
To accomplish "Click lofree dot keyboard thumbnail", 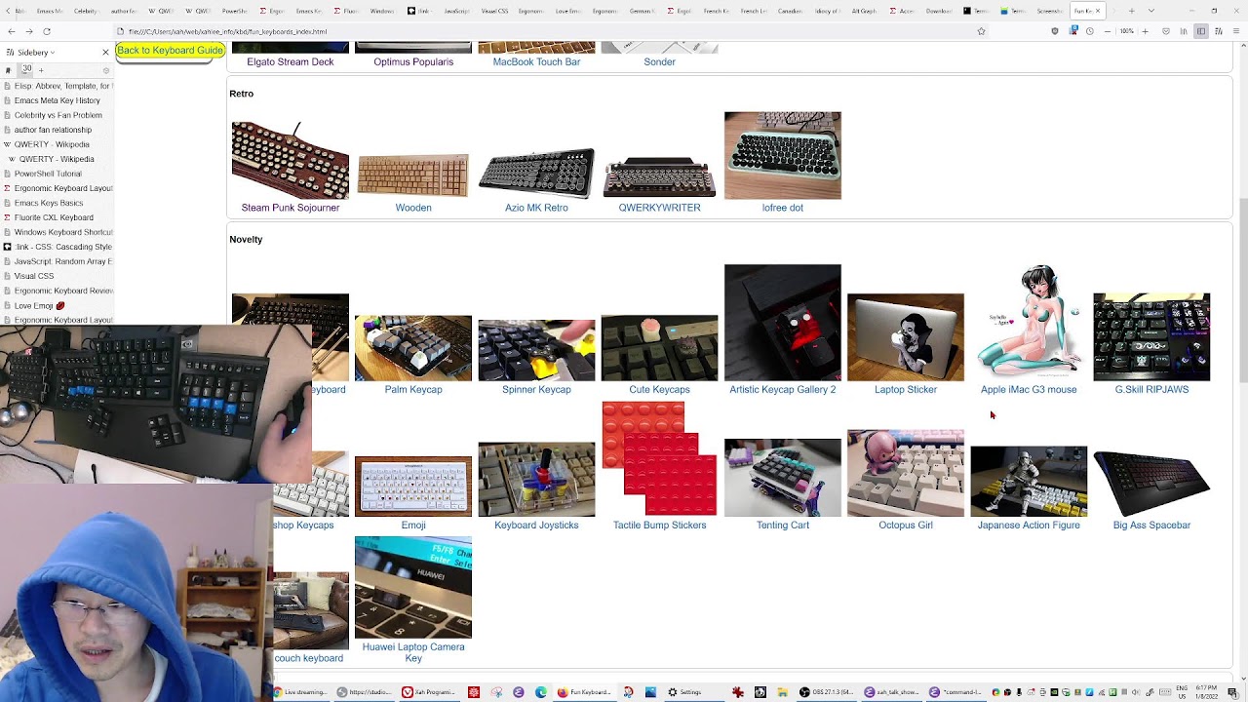I will (783, 155).
